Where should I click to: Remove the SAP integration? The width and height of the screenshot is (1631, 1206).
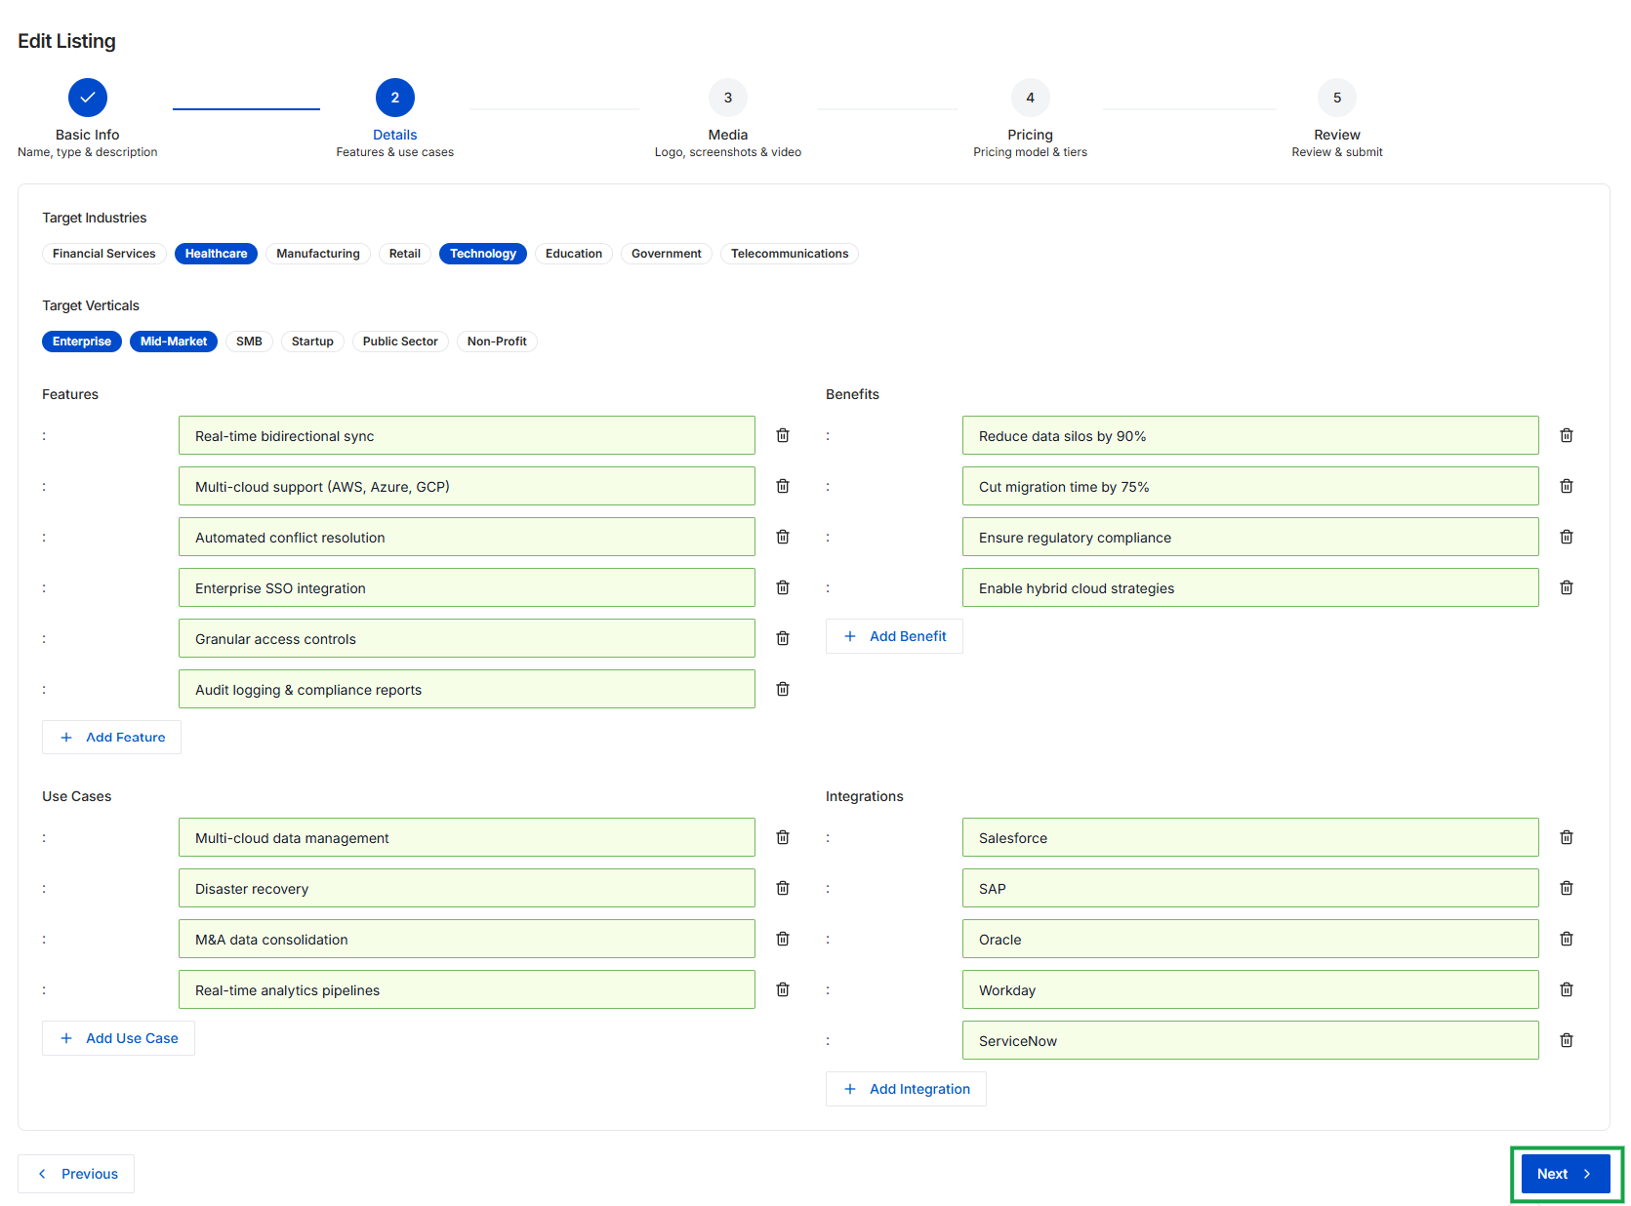pos(1567,888)
